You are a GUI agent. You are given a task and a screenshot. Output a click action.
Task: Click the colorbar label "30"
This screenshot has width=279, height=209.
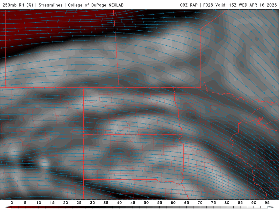[x=92, y=203]
